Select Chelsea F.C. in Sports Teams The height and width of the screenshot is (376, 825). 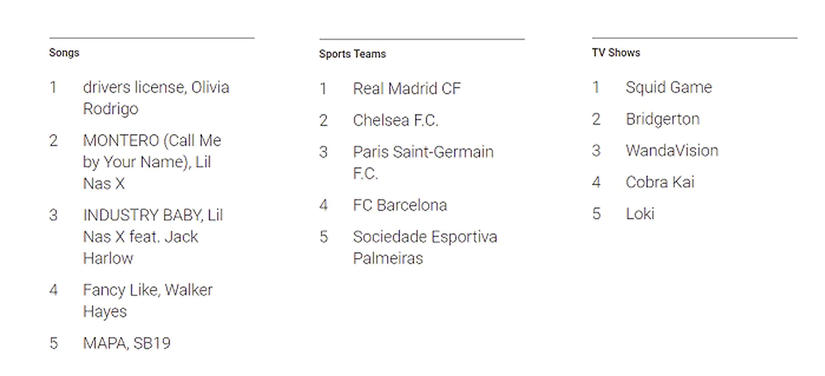(396, 120)
